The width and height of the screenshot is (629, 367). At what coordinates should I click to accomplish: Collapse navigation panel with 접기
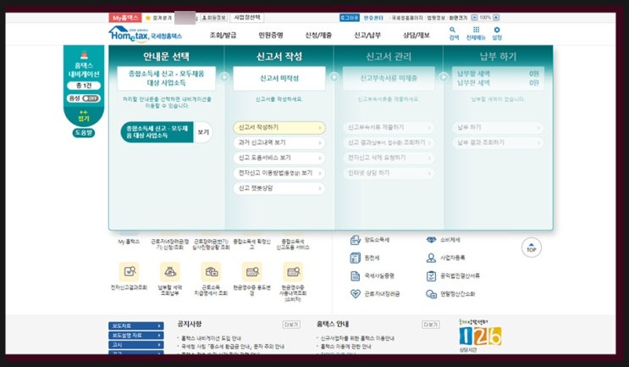coord(84,116)
